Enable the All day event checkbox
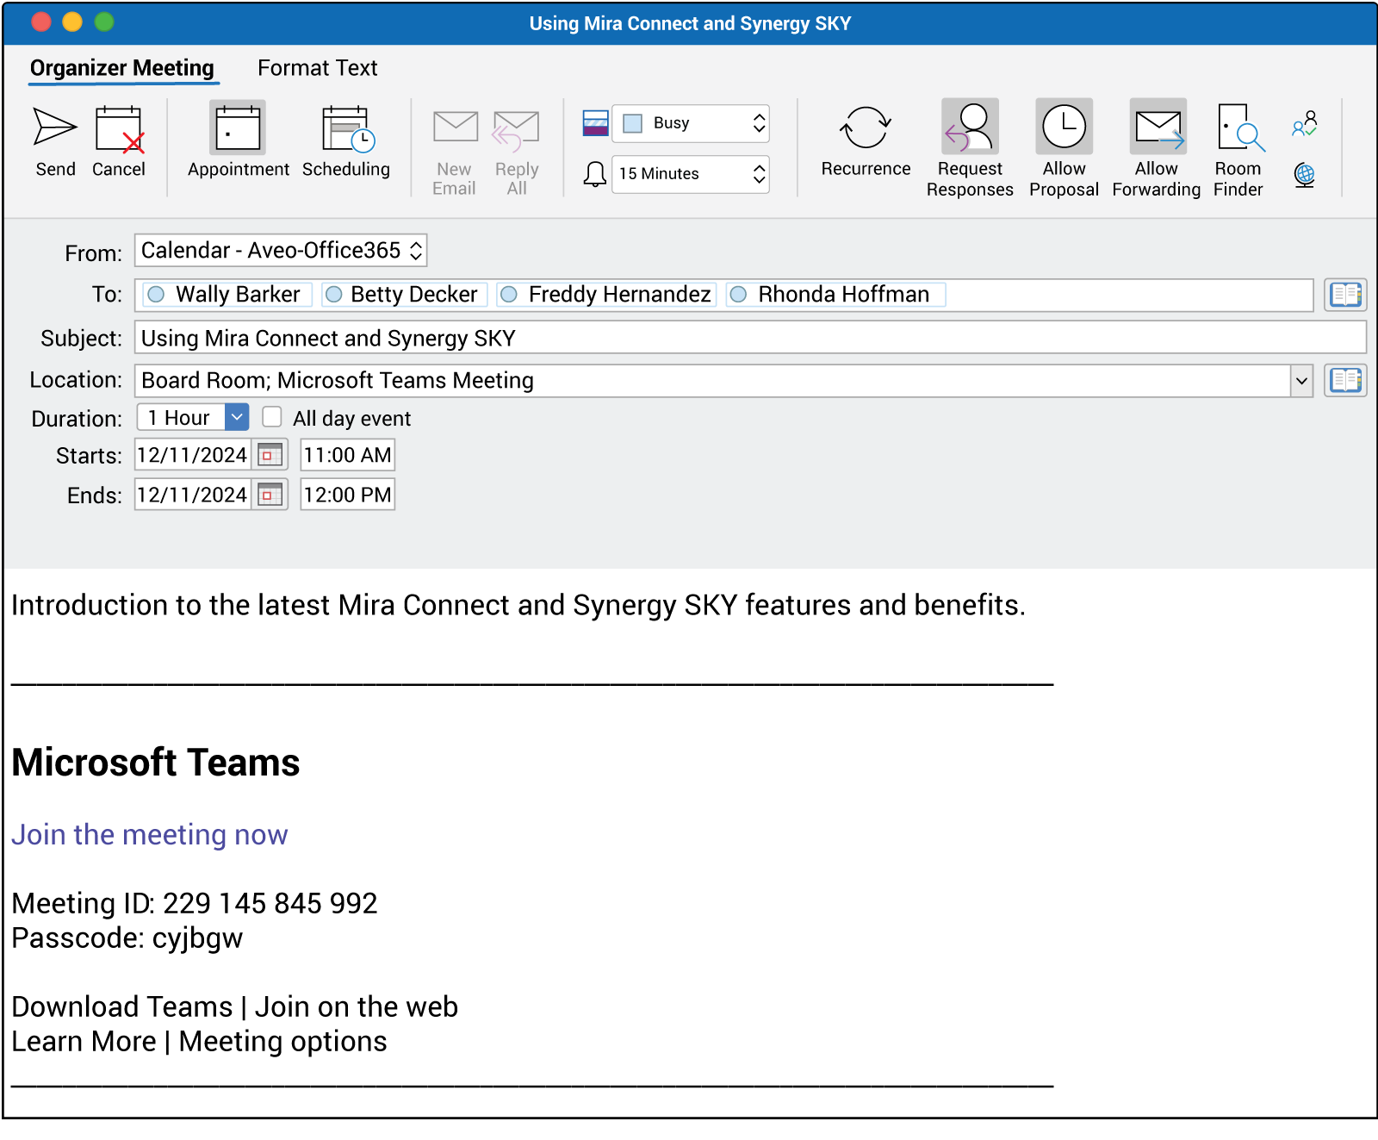This screenshot has height=1140, width=1378. 272,418
